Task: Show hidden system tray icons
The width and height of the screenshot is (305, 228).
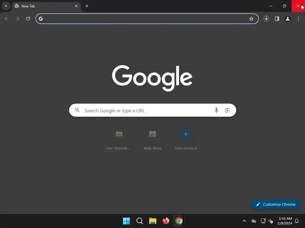Action: click(x=244, y=221)
